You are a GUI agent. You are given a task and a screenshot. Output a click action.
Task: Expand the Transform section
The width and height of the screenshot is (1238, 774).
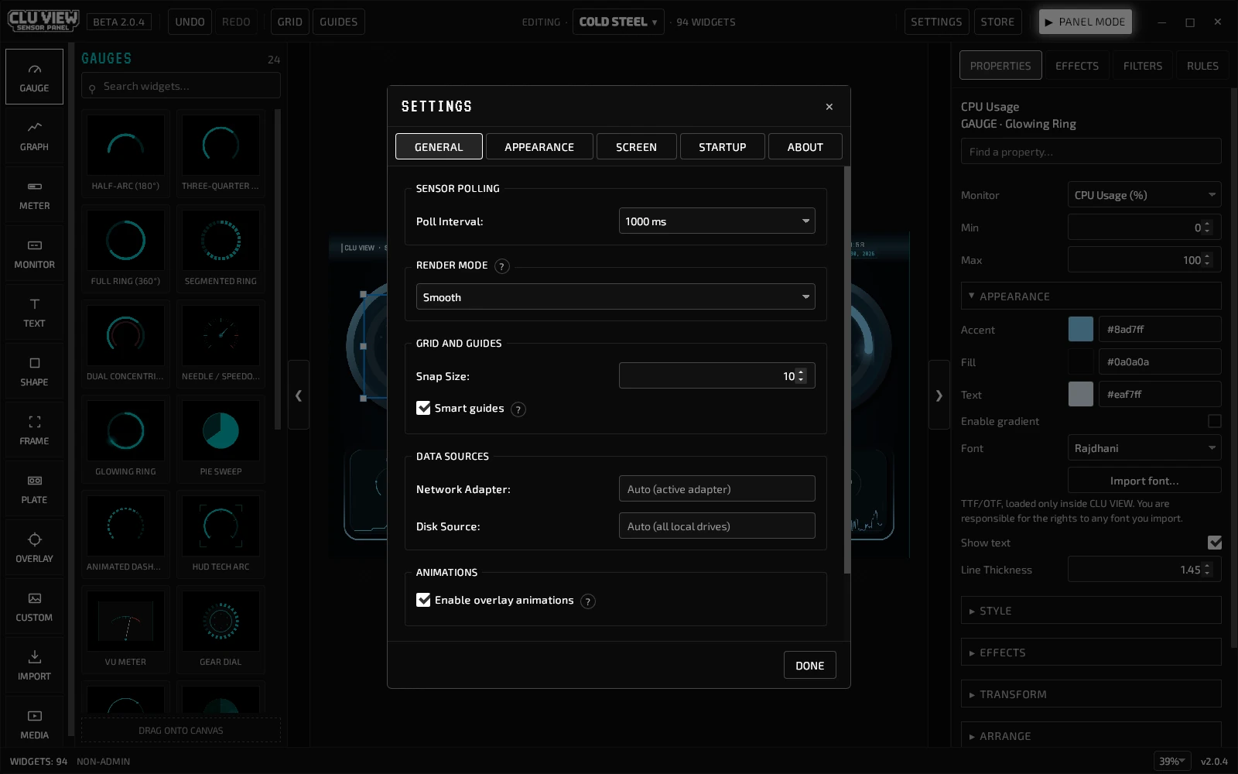click(1091, 694)
